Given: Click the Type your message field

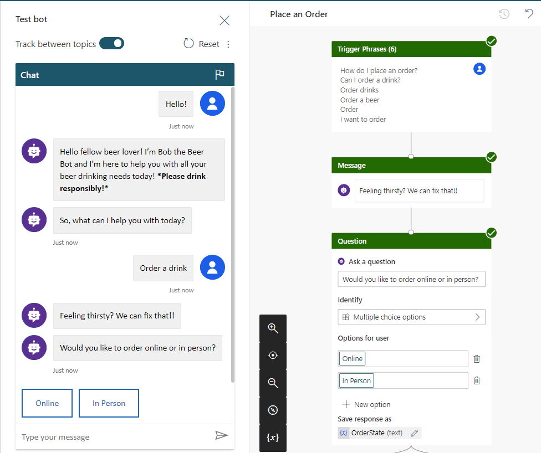Looking at the screenshot, I should pyautogui.click(x=114, y=437).
